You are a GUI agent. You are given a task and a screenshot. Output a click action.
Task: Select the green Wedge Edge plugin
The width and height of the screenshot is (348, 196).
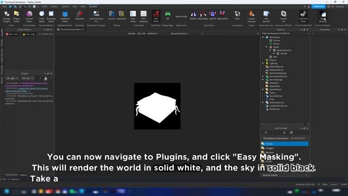168,16
